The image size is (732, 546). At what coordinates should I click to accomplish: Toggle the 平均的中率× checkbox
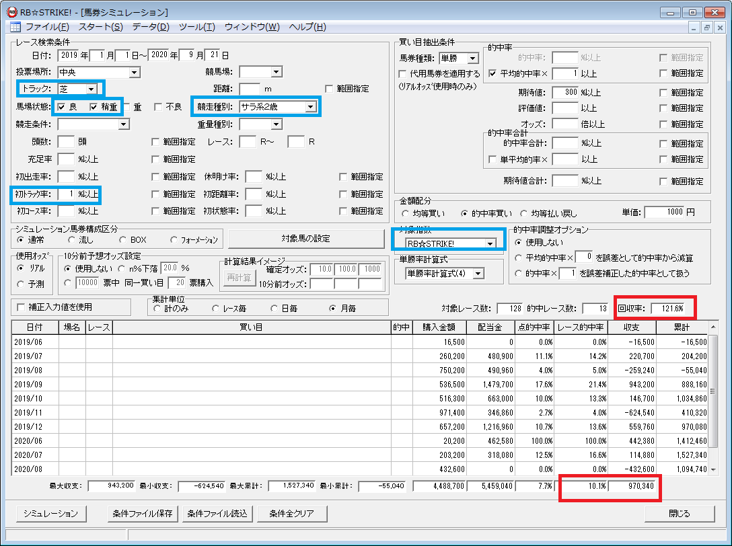click(x=492, y=73)
